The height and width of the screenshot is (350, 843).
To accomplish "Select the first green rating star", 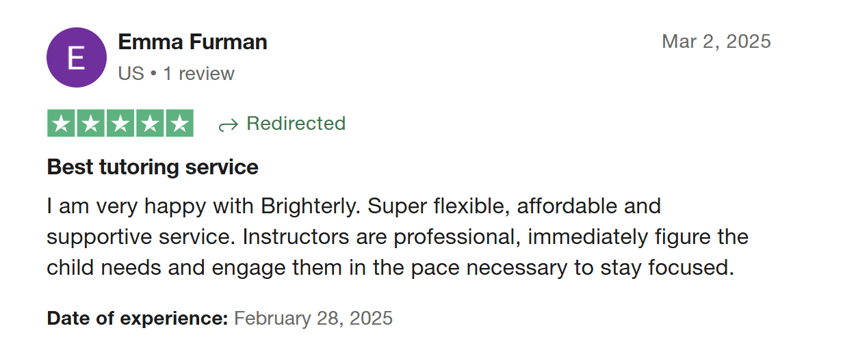I will click(62, 124).
